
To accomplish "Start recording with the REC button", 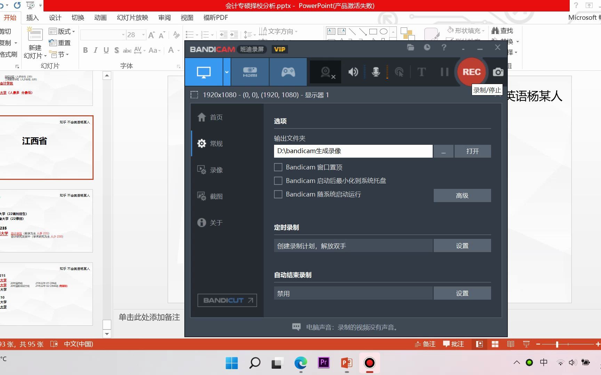I will click(472, 72).
